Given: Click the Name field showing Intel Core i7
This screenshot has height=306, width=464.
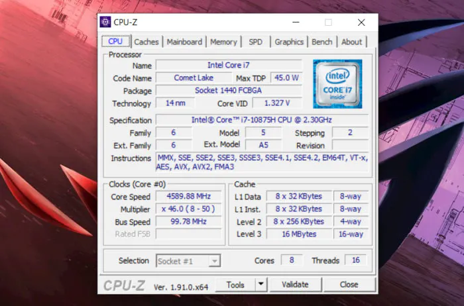Looking at the screenshot, I should (229, 65).
